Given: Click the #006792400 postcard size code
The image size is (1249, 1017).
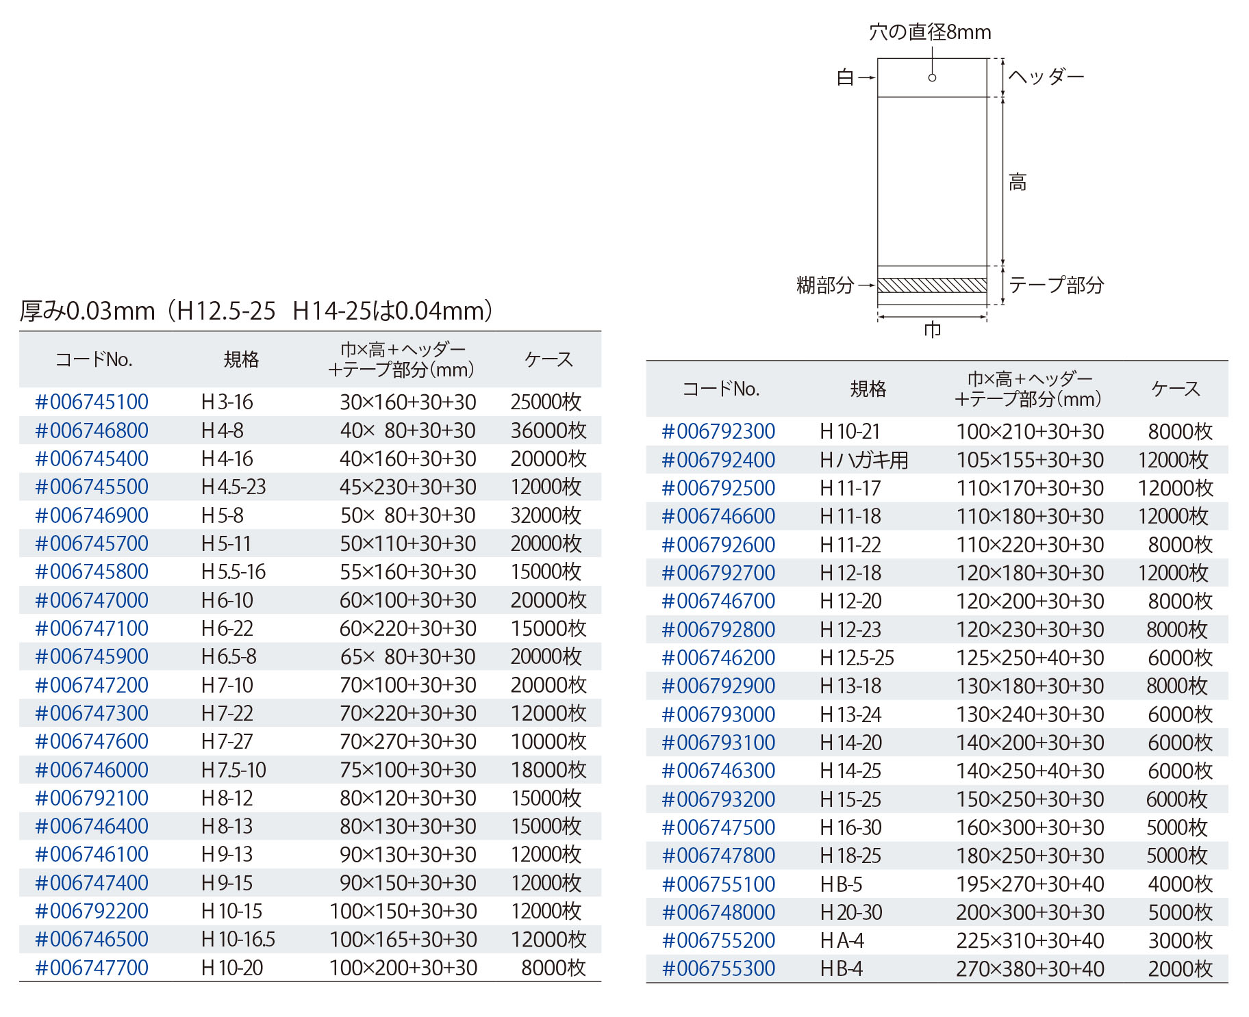Looking at the screenshot, I should pos(718,460).
